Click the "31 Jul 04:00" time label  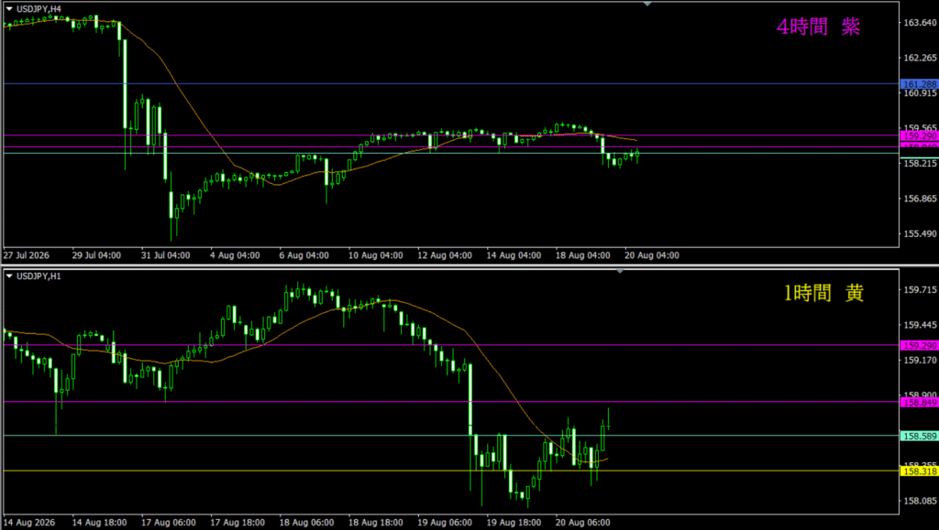pyautogui.click(x=166, y=255)
